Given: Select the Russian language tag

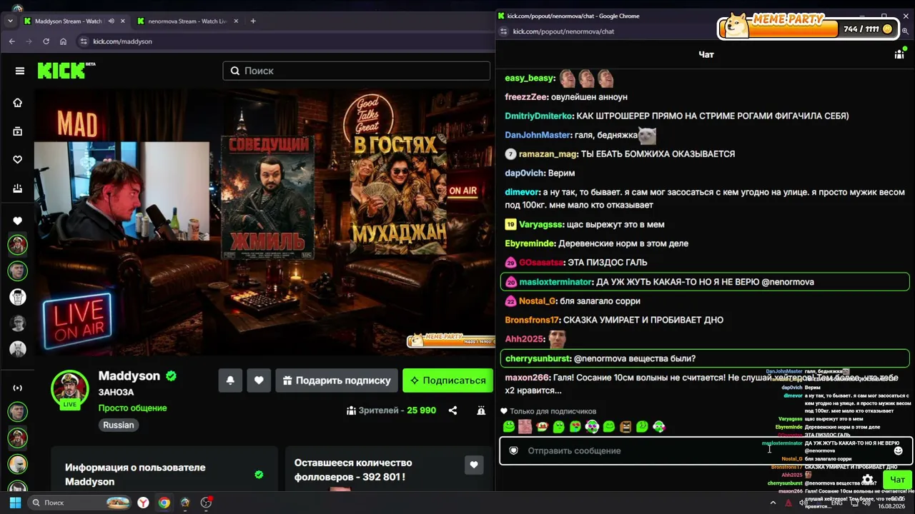Looking at the screenshot, I should [119, 425].
